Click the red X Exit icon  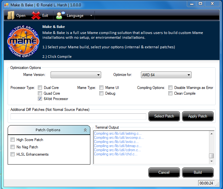36,15
